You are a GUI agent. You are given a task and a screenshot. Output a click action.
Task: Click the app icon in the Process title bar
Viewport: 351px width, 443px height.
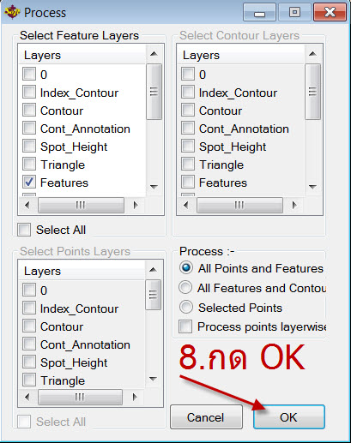click(12, 12)
